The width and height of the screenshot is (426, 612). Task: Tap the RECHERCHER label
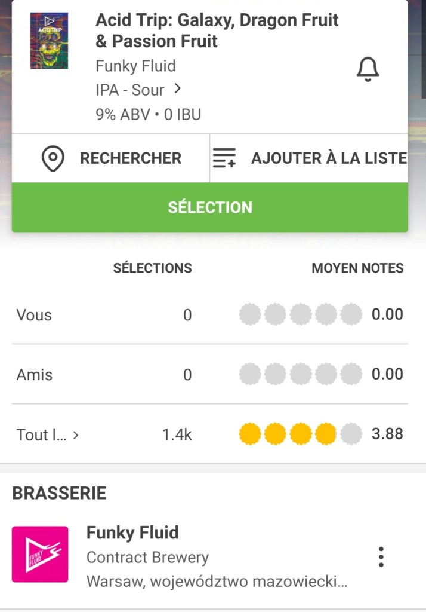click(x=131, y=158)
